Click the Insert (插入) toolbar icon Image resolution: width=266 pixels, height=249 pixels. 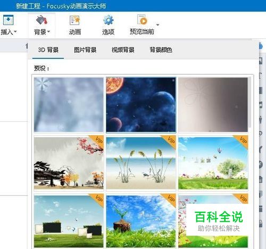[8, 20]
